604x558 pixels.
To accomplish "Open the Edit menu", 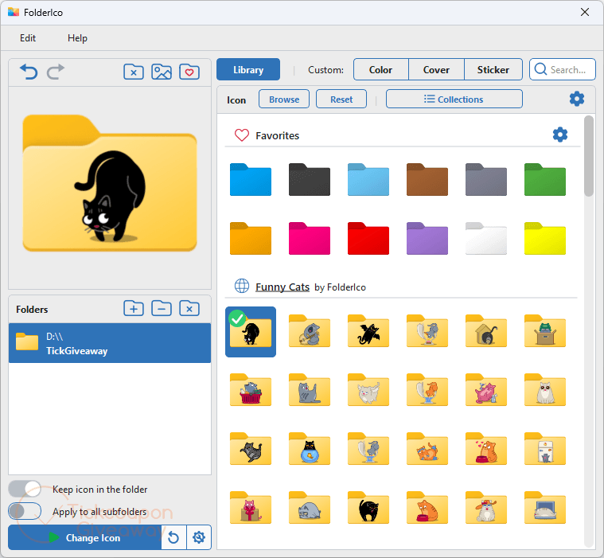I will click(28, 38).
